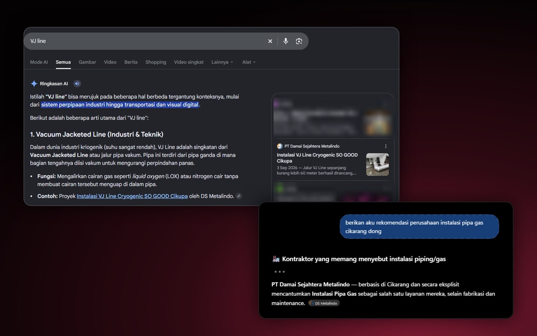
Task: Click the PT Damai Sejahtera Metalindo source name in card
Action: click(312, 146)
